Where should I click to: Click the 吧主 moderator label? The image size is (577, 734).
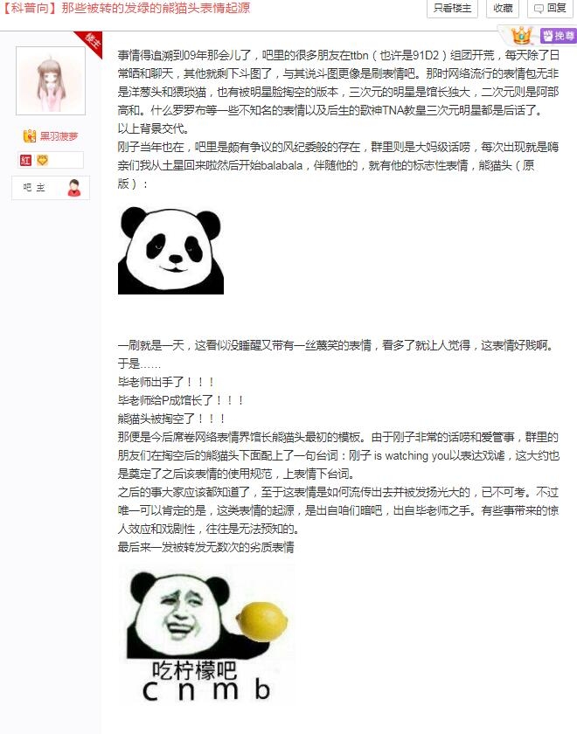(34, 188)
